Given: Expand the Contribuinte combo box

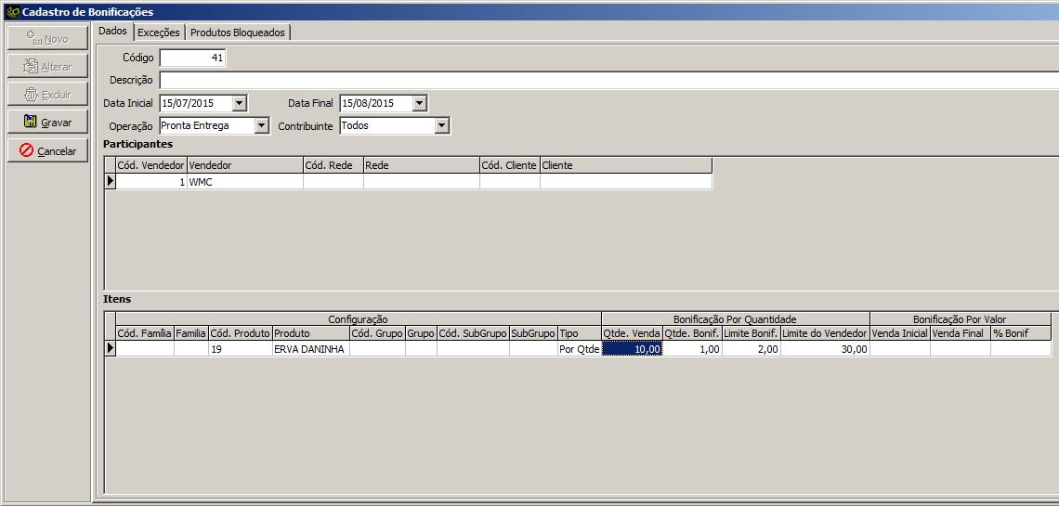Looking at the screenshot, I should point(442,125).
